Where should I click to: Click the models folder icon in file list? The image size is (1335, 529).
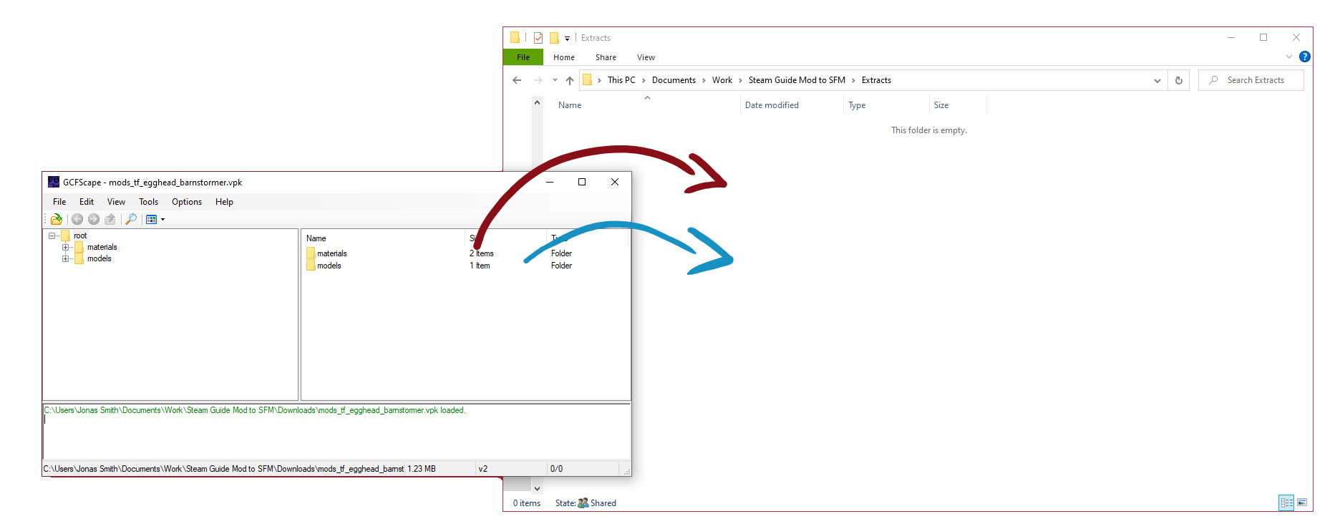(311, 266)
